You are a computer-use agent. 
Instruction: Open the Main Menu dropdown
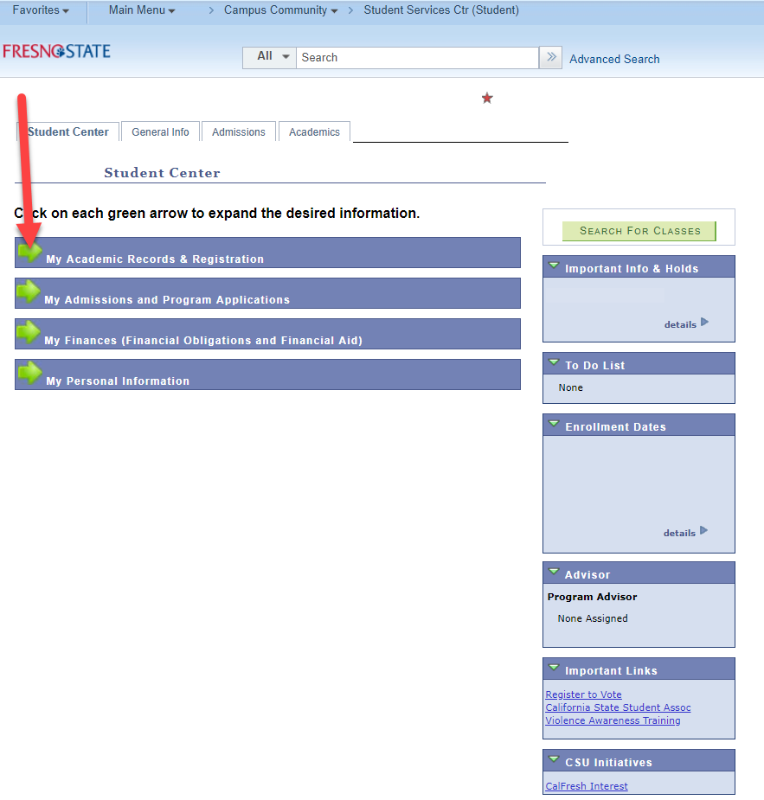pos(142,10)
